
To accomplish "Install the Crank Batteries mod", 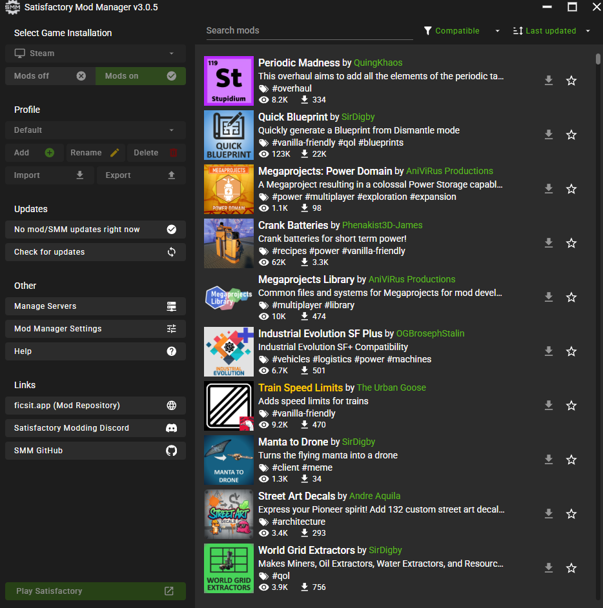I will point(548,243).
